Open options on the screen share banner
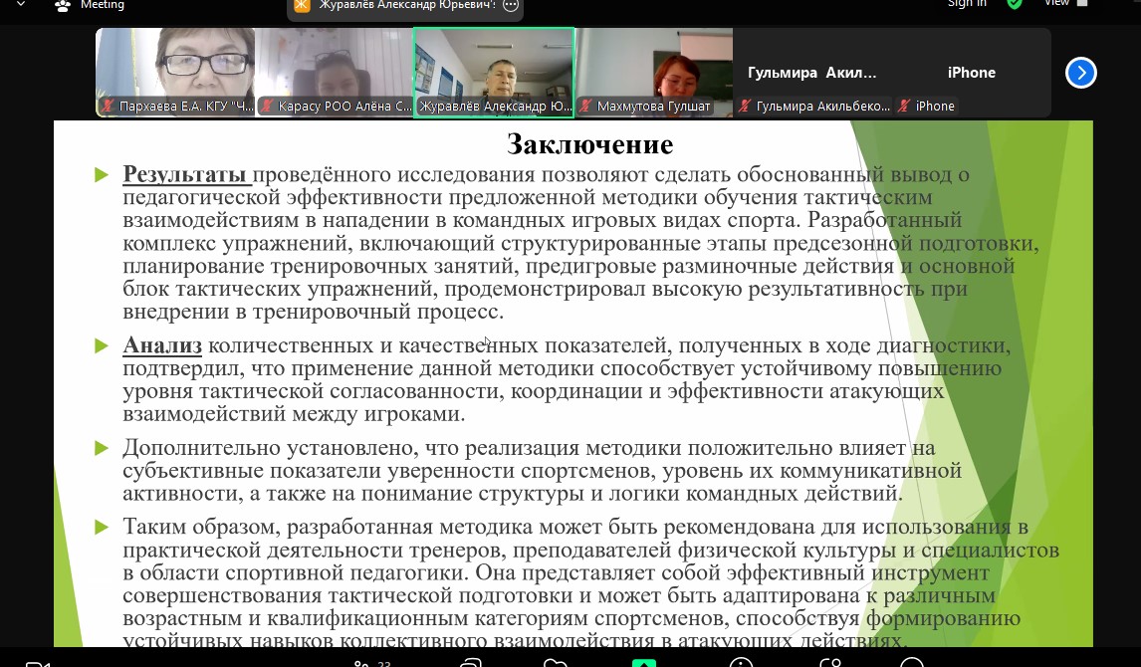 point(511,5)
